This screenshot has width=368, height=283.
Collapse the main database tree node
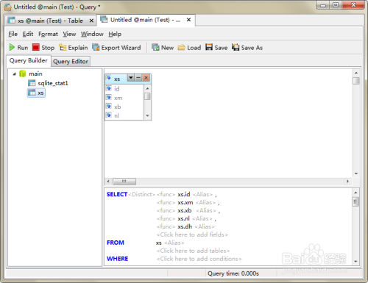15,74
